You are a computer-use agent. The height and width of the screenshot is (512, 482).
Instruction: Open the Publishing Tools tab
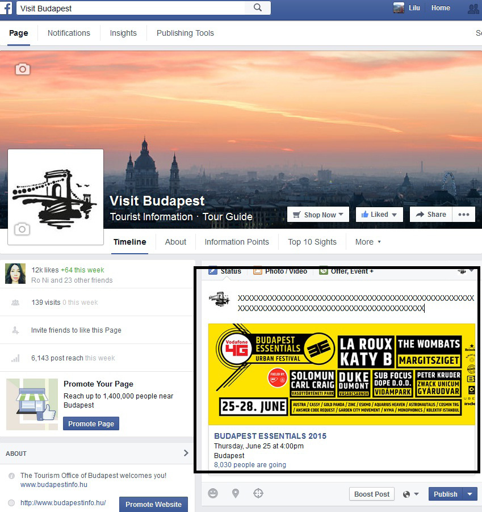point(185,33)
